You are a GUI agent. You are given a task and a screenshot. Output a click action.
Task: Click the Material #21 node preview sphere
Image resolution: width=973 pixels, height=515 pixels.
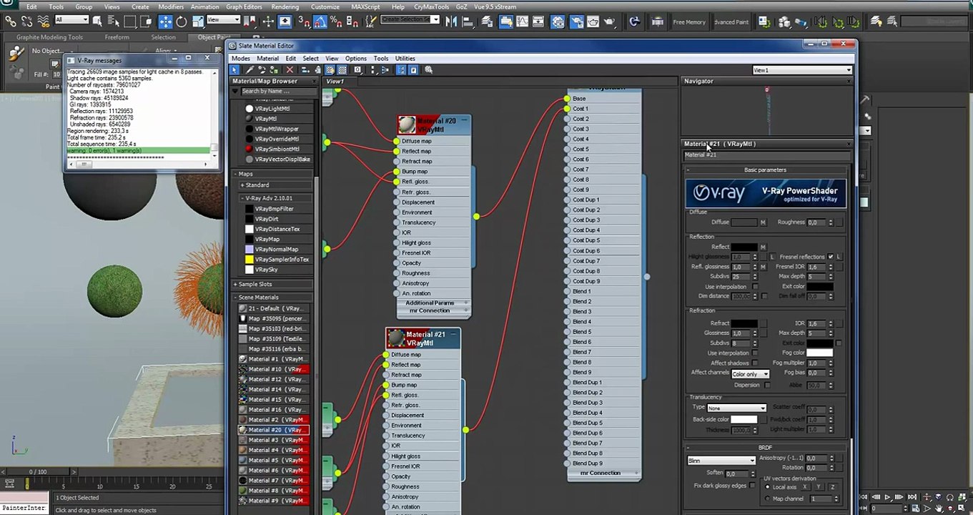point(395,338)
